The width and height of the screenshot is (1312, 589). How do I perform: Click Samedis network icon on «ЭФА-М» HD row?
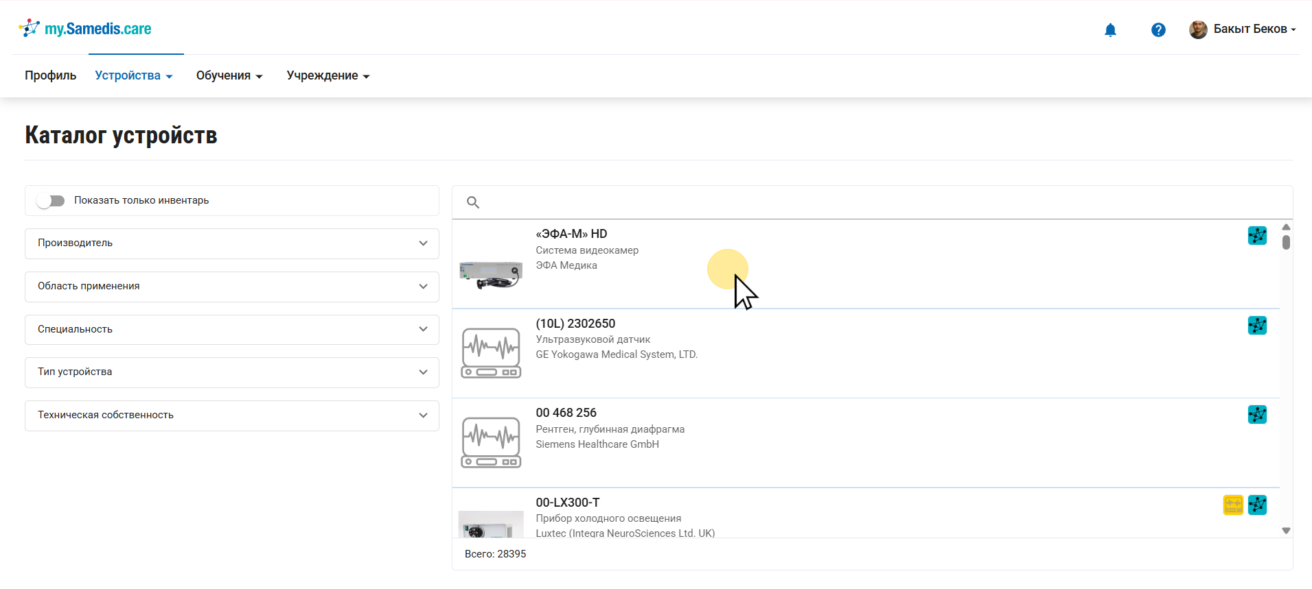(1257, 236)
